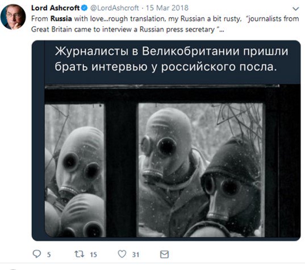This screenshot has height=270, width=305.
Task: Retweet this post using the arrows icon
Action: point(80,254)
